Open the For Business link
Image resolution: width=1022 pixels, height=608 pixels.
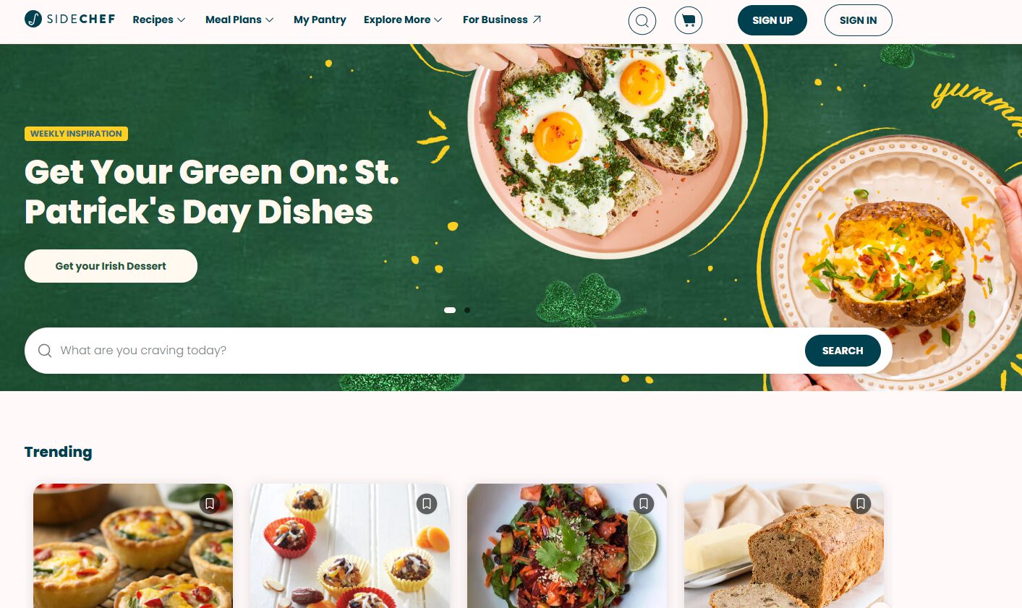click(502, 20)
